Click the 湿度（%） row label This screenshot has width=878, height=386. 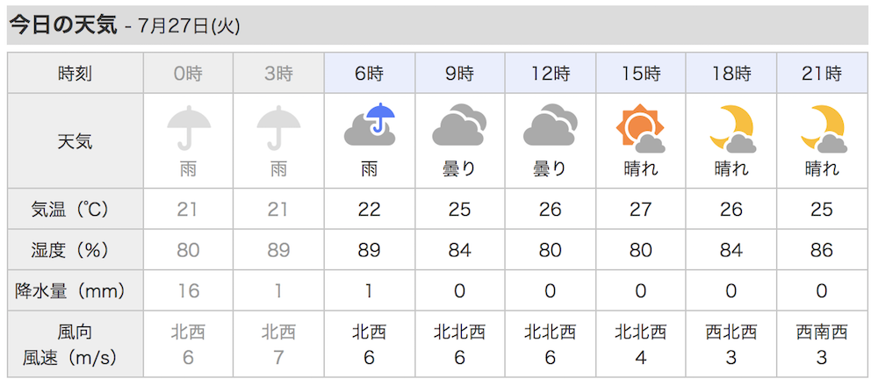click(68, 249)
